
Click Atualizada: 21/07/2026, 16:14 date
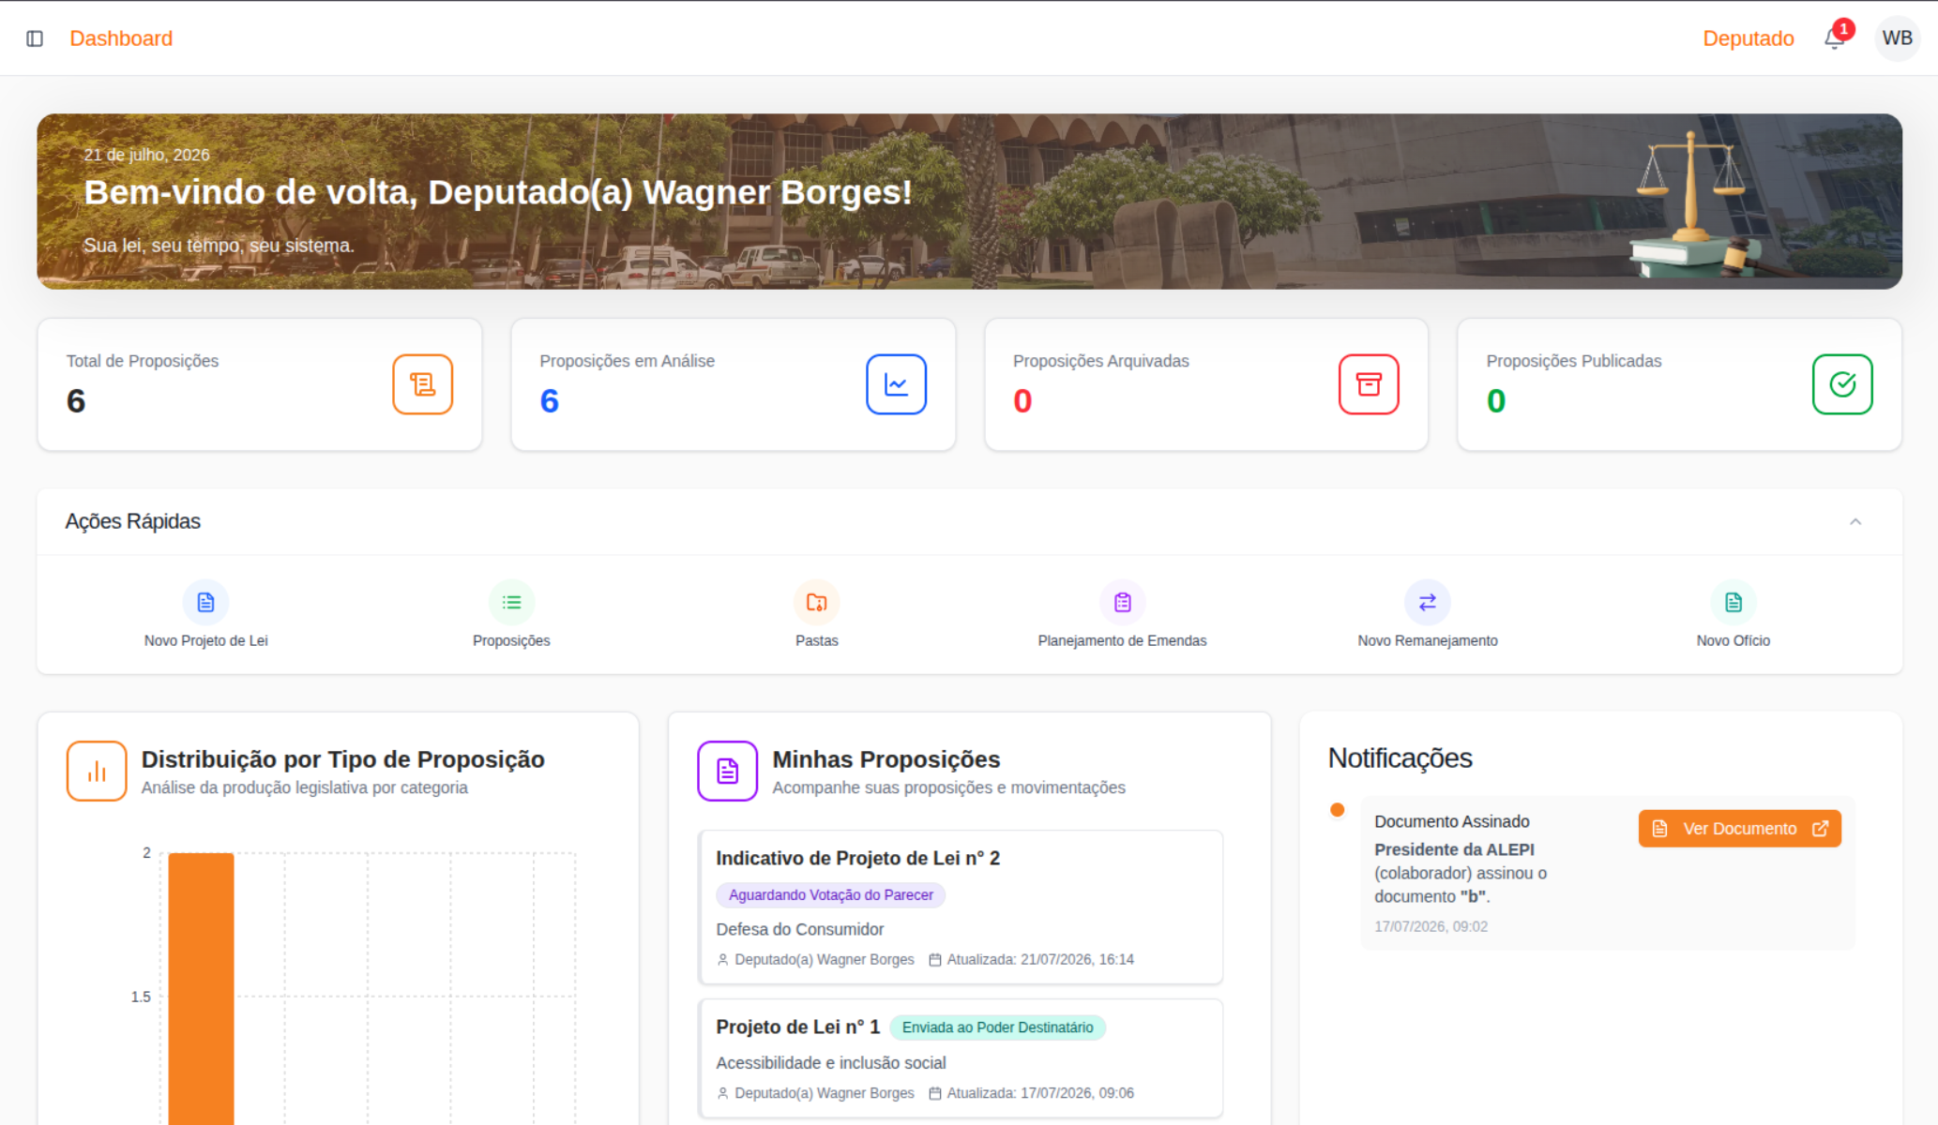click(1040, 959)
